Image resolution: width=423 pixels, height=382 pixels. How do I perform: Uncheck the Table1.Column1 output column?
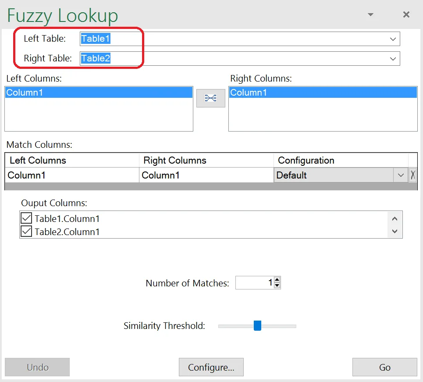pos(26,218)
